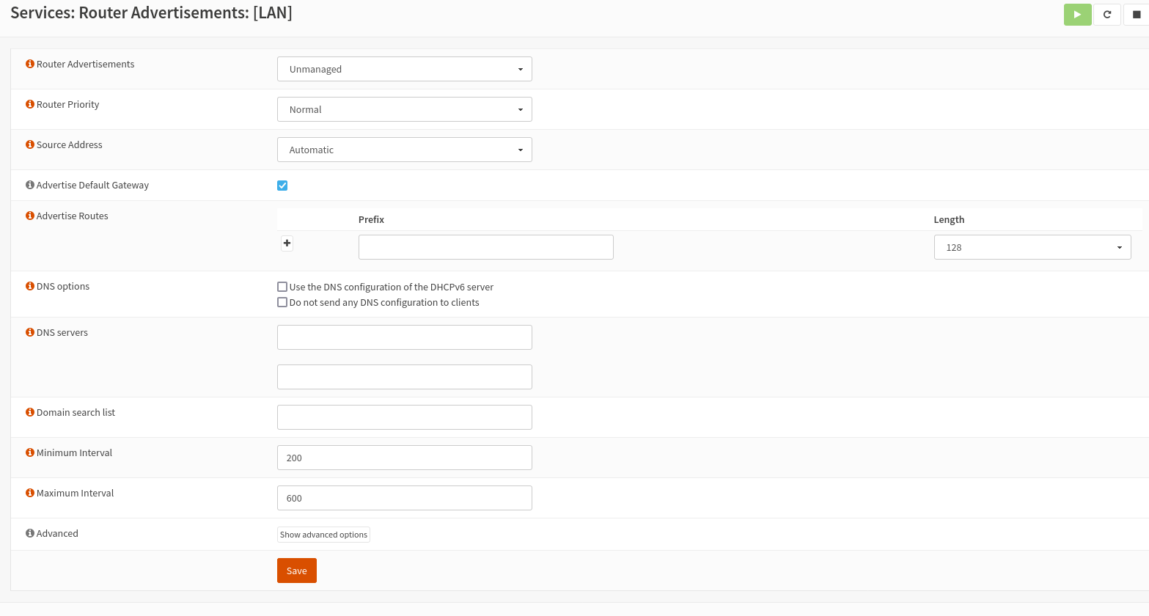Click the Minimum Interval label
Image resolution: width=1149 pixels, height=616 pixels.
pos(74,452)
